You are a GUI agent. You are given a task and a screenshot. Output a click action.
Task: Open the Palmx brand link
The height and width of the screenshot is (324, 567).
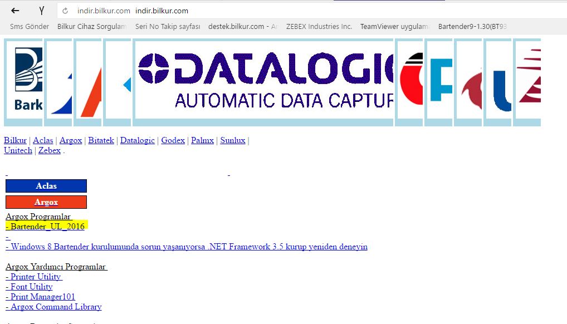202,140
